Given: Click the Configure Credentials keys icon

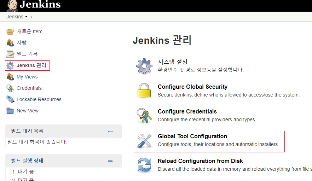Looking at the screenshot, I should 144,116.
